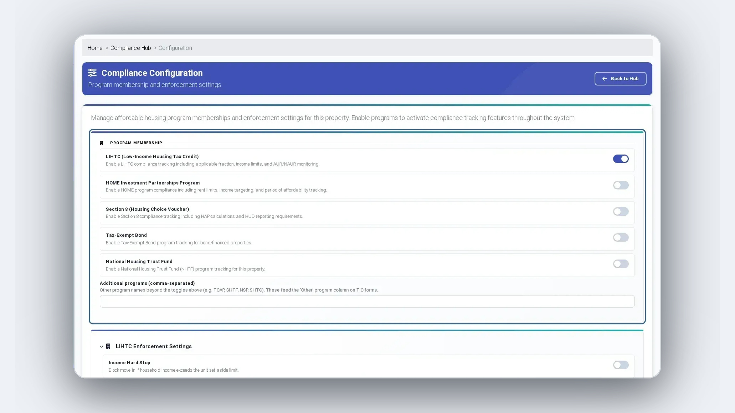Screen dimensions: 735x413
Task: Click the 'Enable National Housing Trust Fund (NHTF)' description
Action: [185, 269]
